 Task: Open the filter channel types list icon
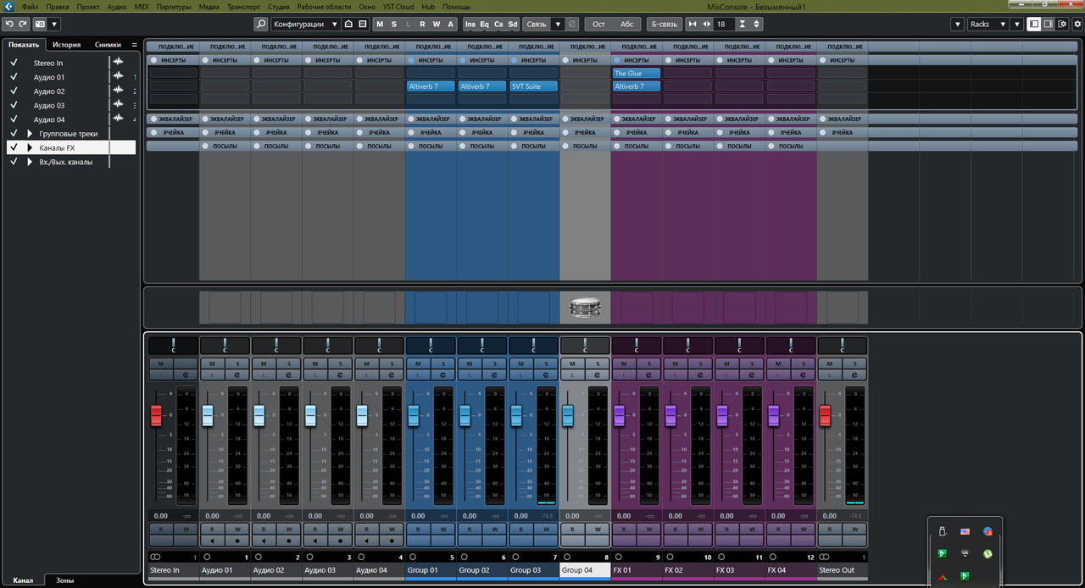[363, 24]
